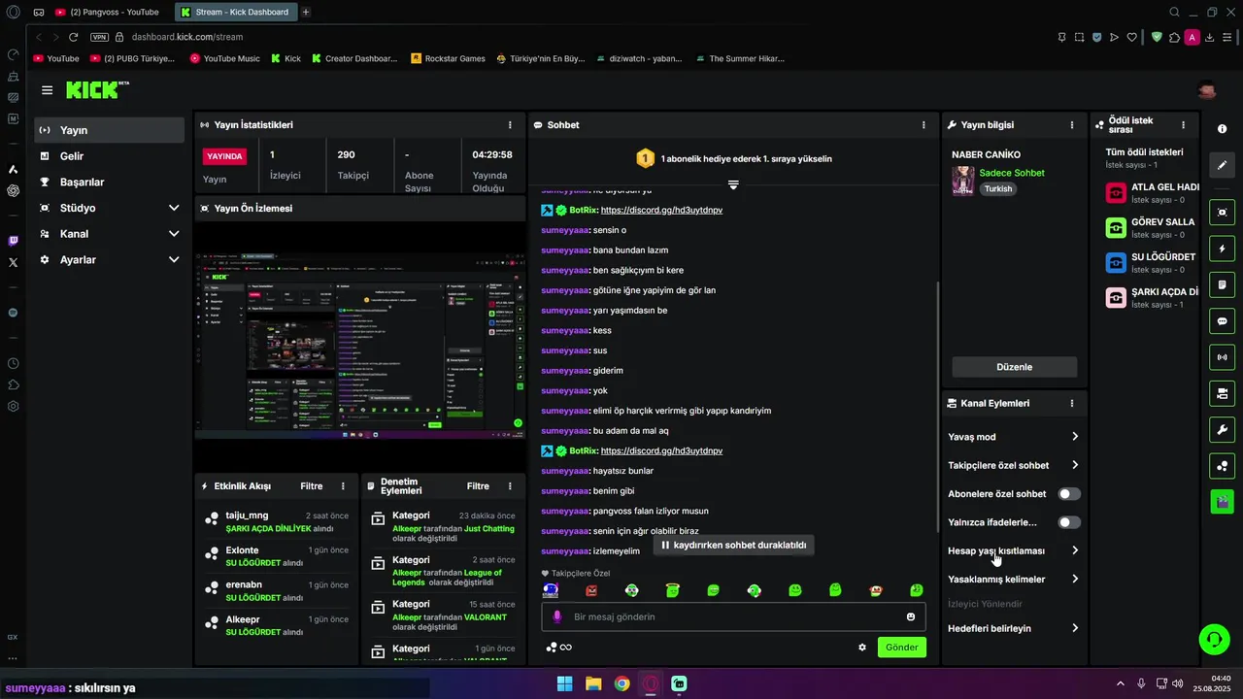Click the Düzenle button

[1014, 367]
